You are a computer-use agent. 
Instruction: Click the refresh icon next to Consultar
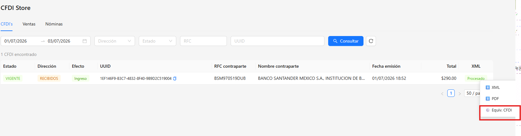tap(371, 41)
